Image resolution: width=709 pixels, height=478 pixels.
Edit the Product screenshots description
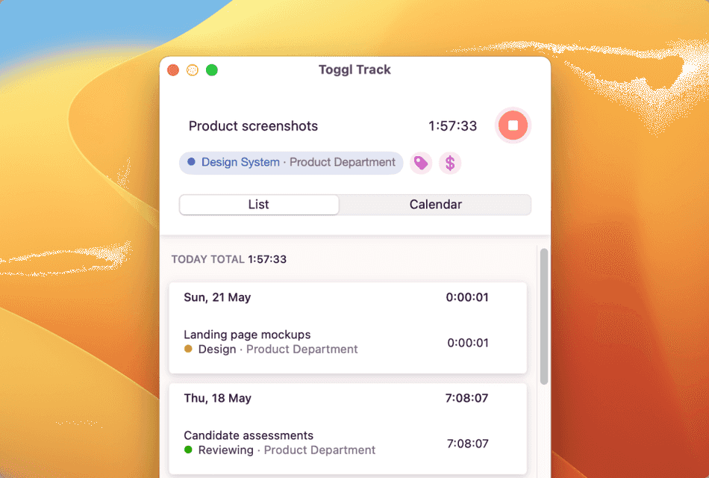tap(253, 125)
